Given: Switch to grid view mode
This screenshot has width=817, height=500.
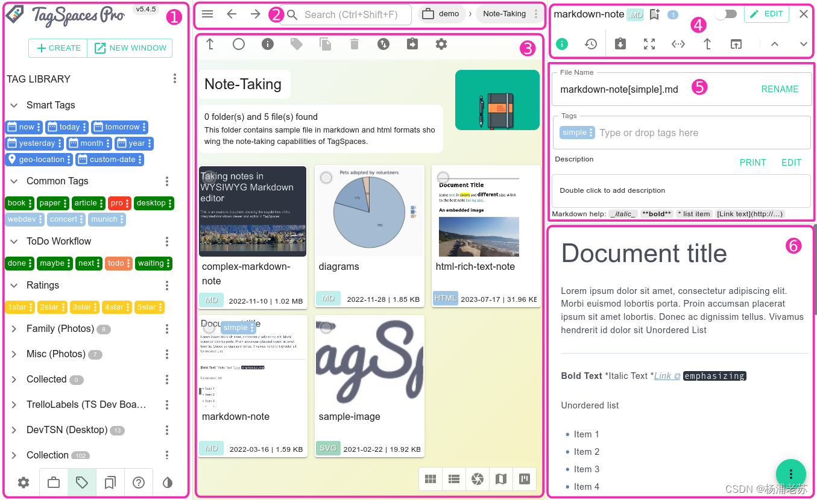Looking at the screenshot, I should [431, 479].
